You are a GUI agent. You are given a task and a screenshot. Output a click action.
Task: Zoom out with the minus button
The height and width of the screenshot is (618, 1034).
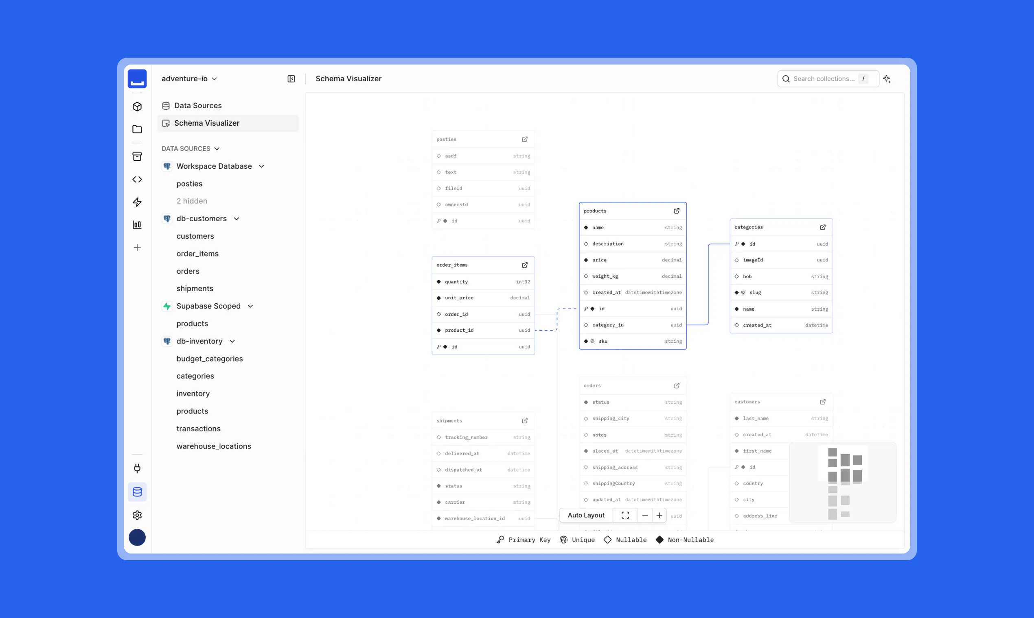pos(644,515)
